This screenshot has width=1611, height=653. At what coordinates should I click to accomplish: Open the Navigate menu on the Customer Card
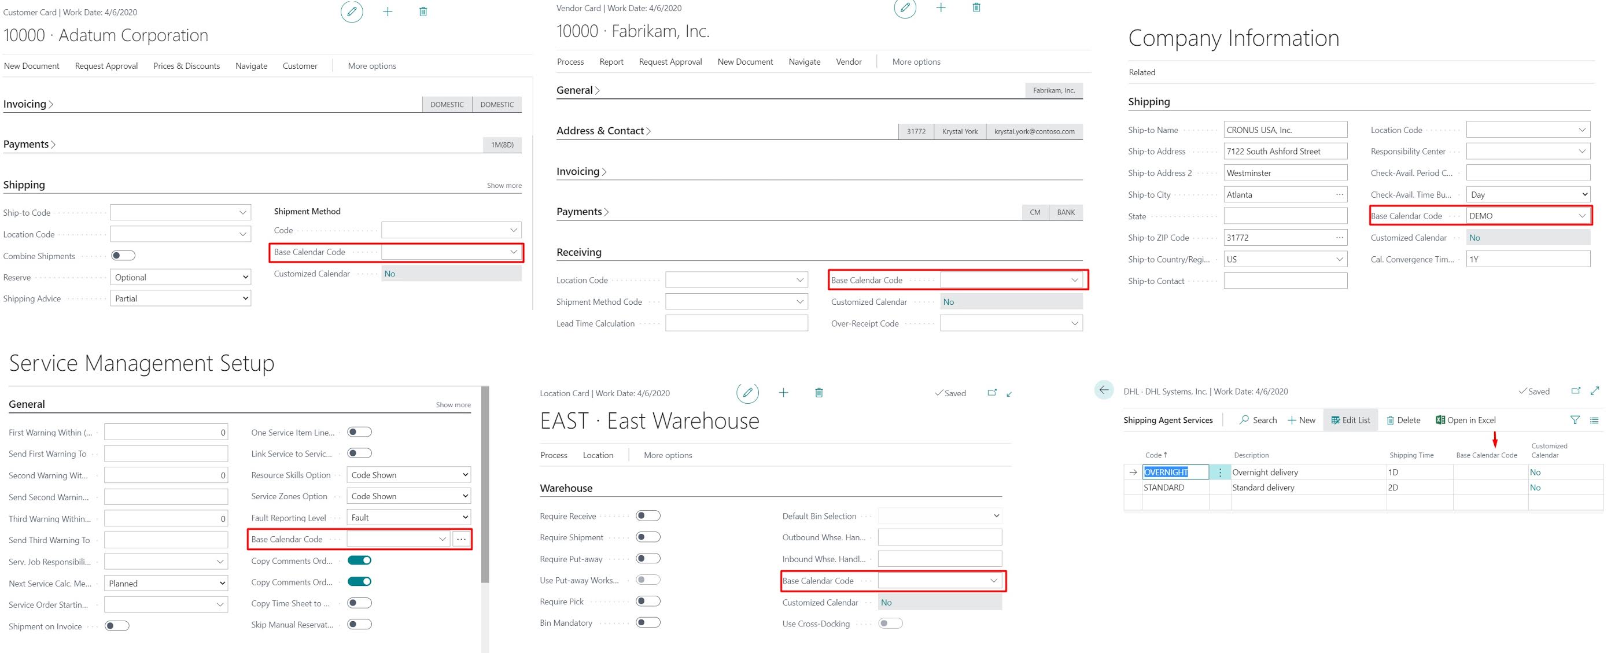click(251, 65)
